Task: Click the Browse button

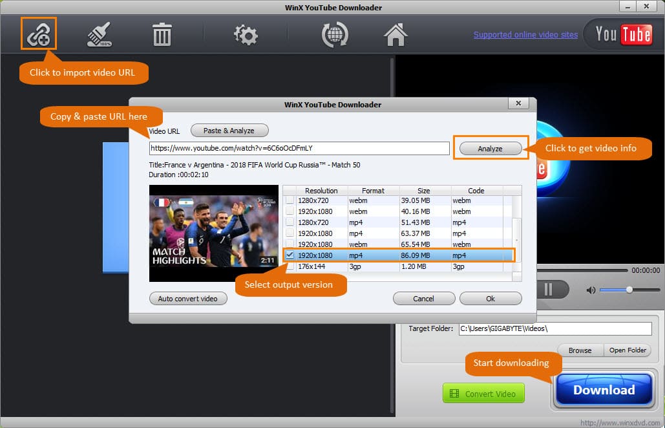Action: click(580, 350)
